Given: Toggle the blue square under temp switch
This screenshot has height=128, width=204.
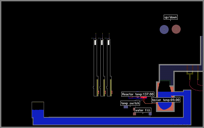Looking at the screenshot, I should coord(126,107).
